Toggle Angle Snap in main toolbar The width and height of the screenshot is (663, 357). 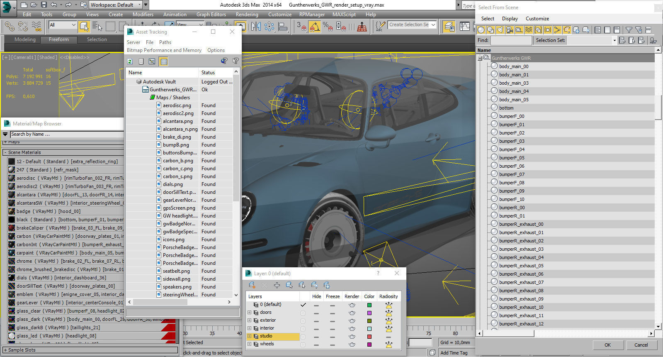coord(315,27)
